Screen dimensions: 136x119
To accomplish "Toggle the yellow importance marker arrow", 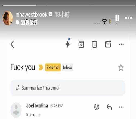I will (41, 67).
